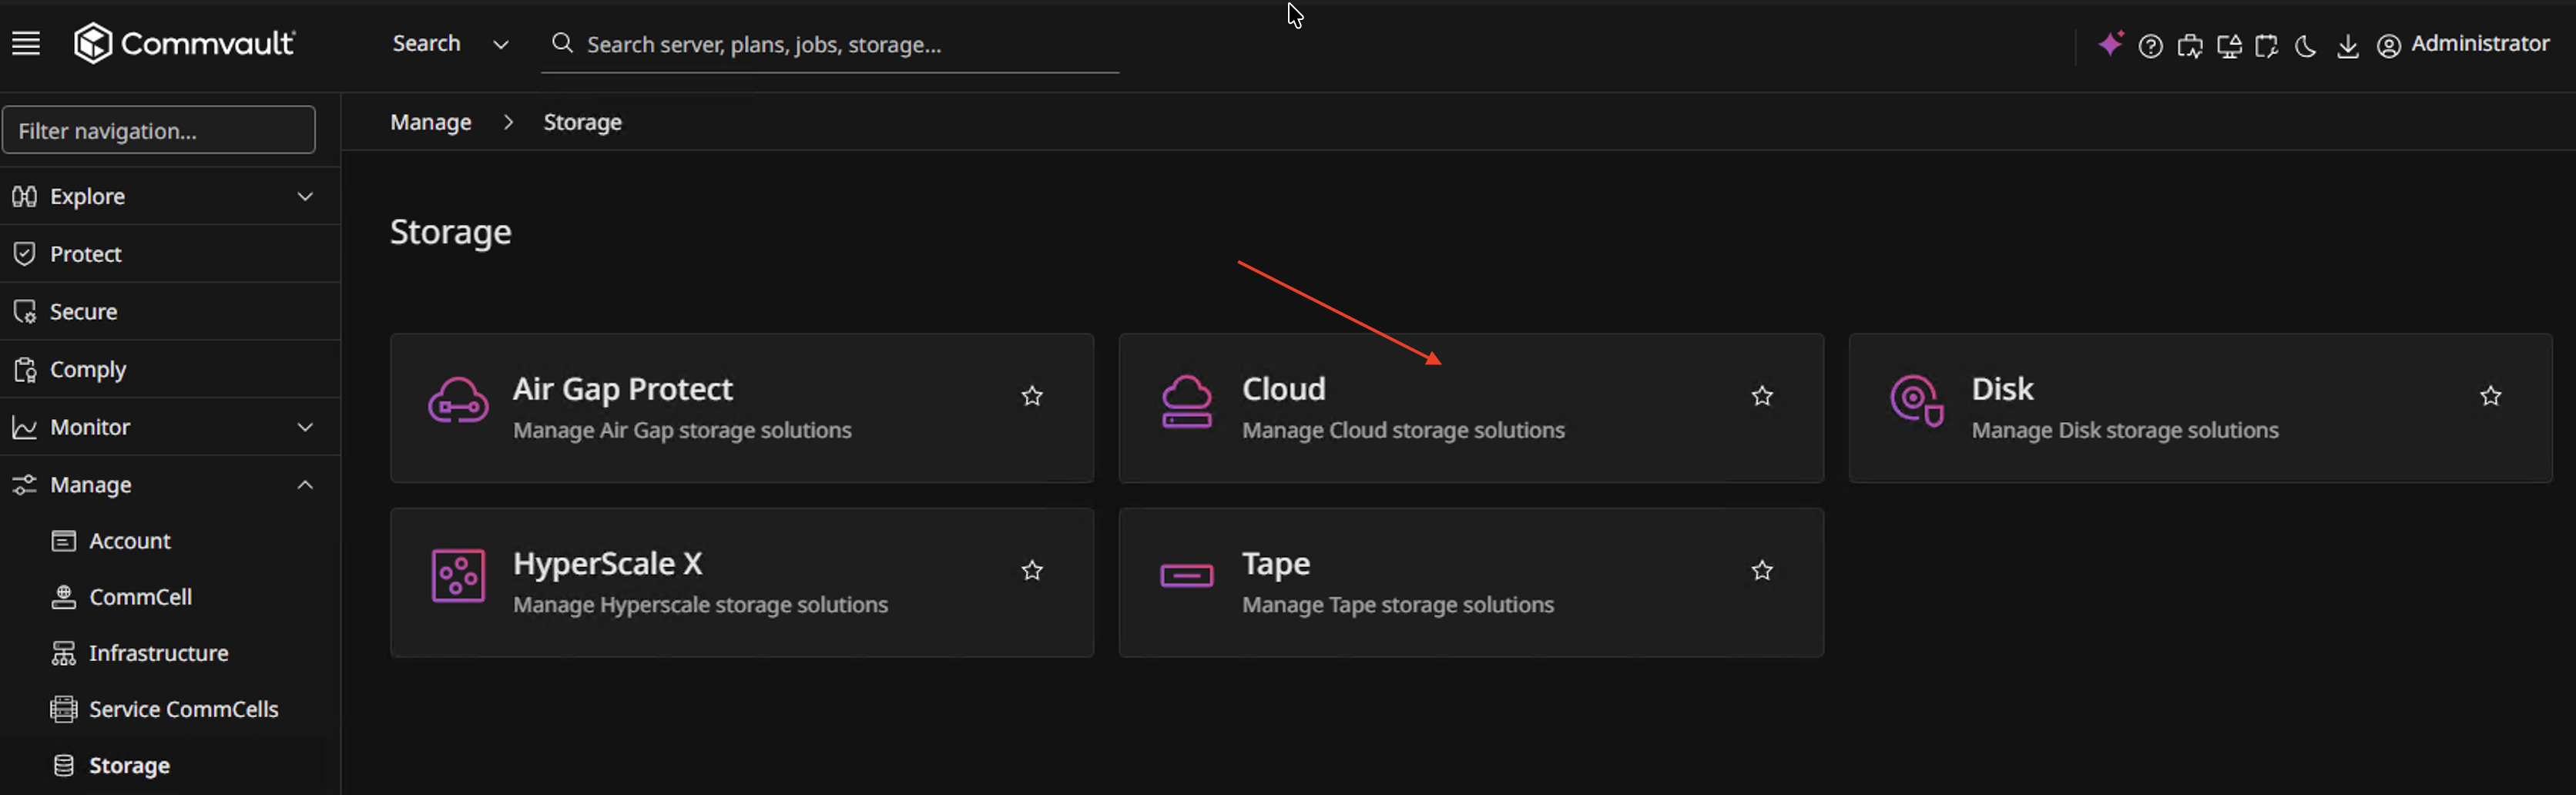The width and height of the screenshot is (2576, 795).
Task: Open the Air Gap Protect title
Action: tap(623, 389)
